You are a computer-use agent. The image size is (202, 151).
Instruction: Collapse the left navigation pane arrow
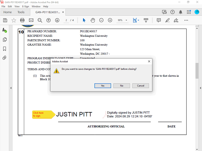[11, 88]
